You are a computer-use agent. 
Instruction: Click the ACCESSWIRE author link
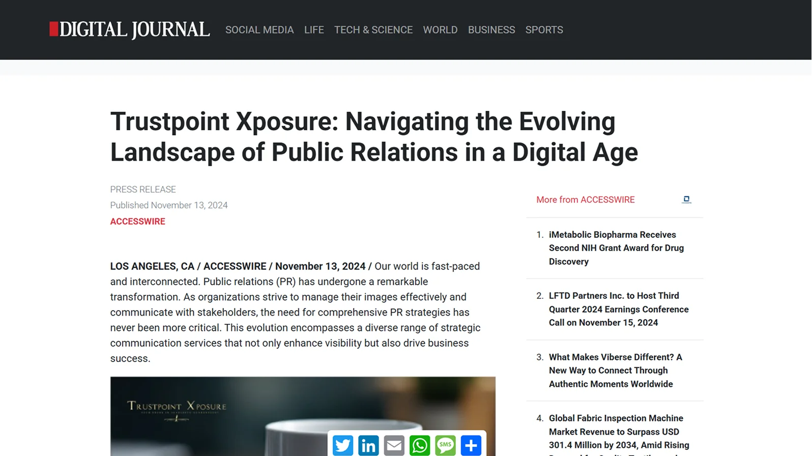[x=138, y=221]
